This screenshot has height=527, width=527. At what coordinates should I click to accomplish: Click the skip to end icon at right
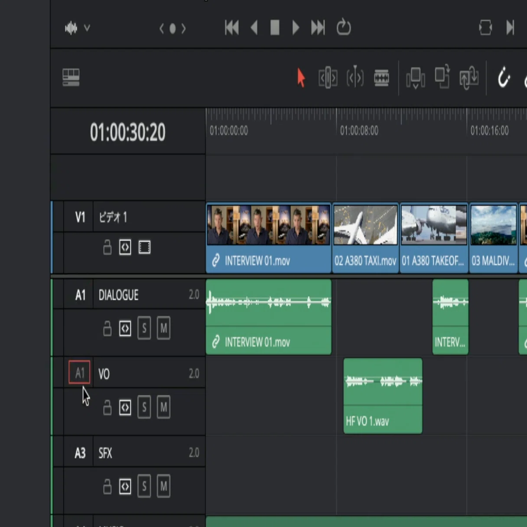click(510, 28)
